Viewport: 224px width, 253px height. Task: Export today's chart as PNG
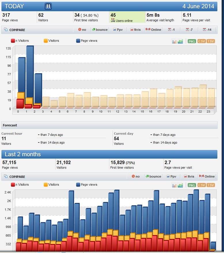pos(192,41)
